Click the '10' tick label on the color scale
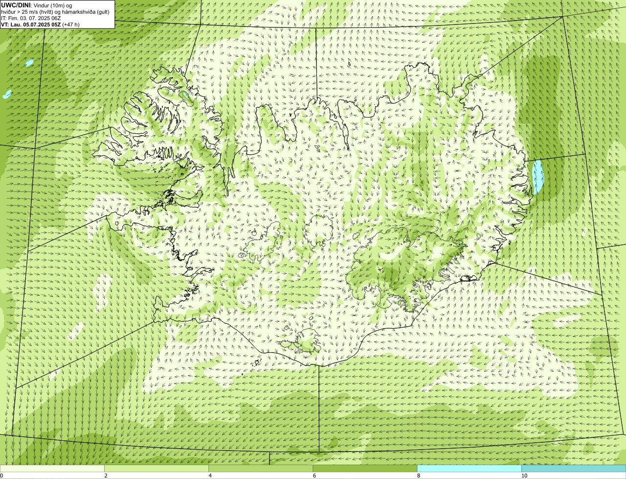 pos(524,476)
